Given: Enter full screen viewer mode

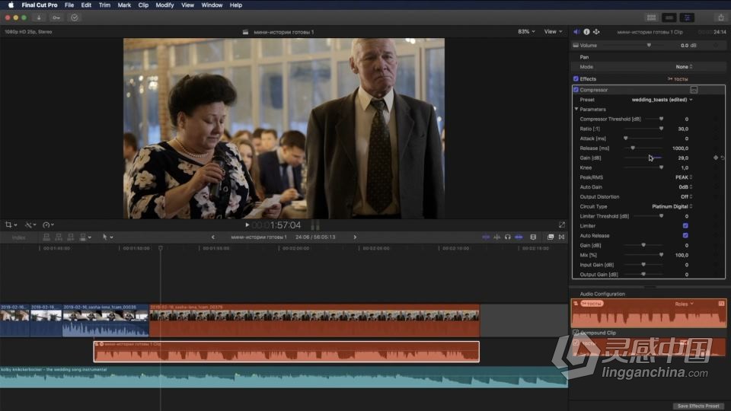Looking at the screenshot, I should click(x=562, y=225).
